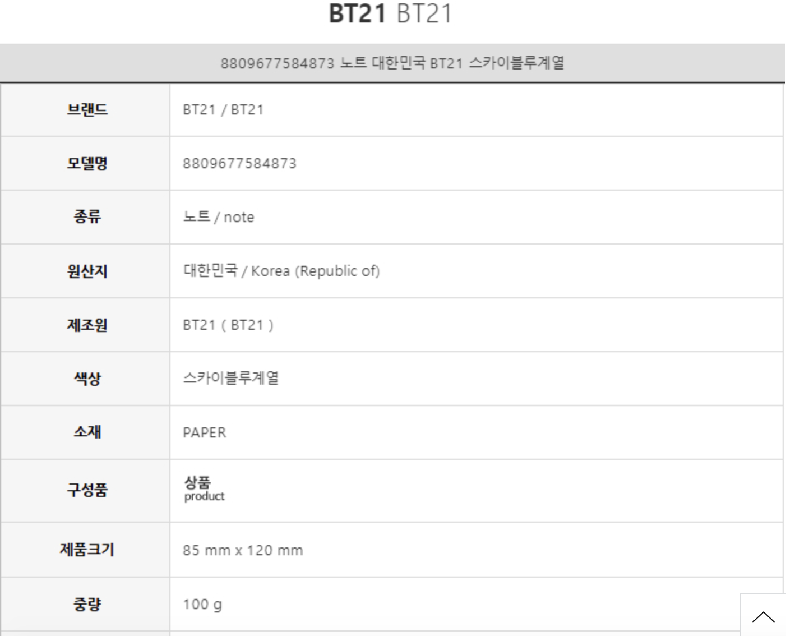Click the 모델명 row label
Screen dimensions: 786x636
coord(87,163)
